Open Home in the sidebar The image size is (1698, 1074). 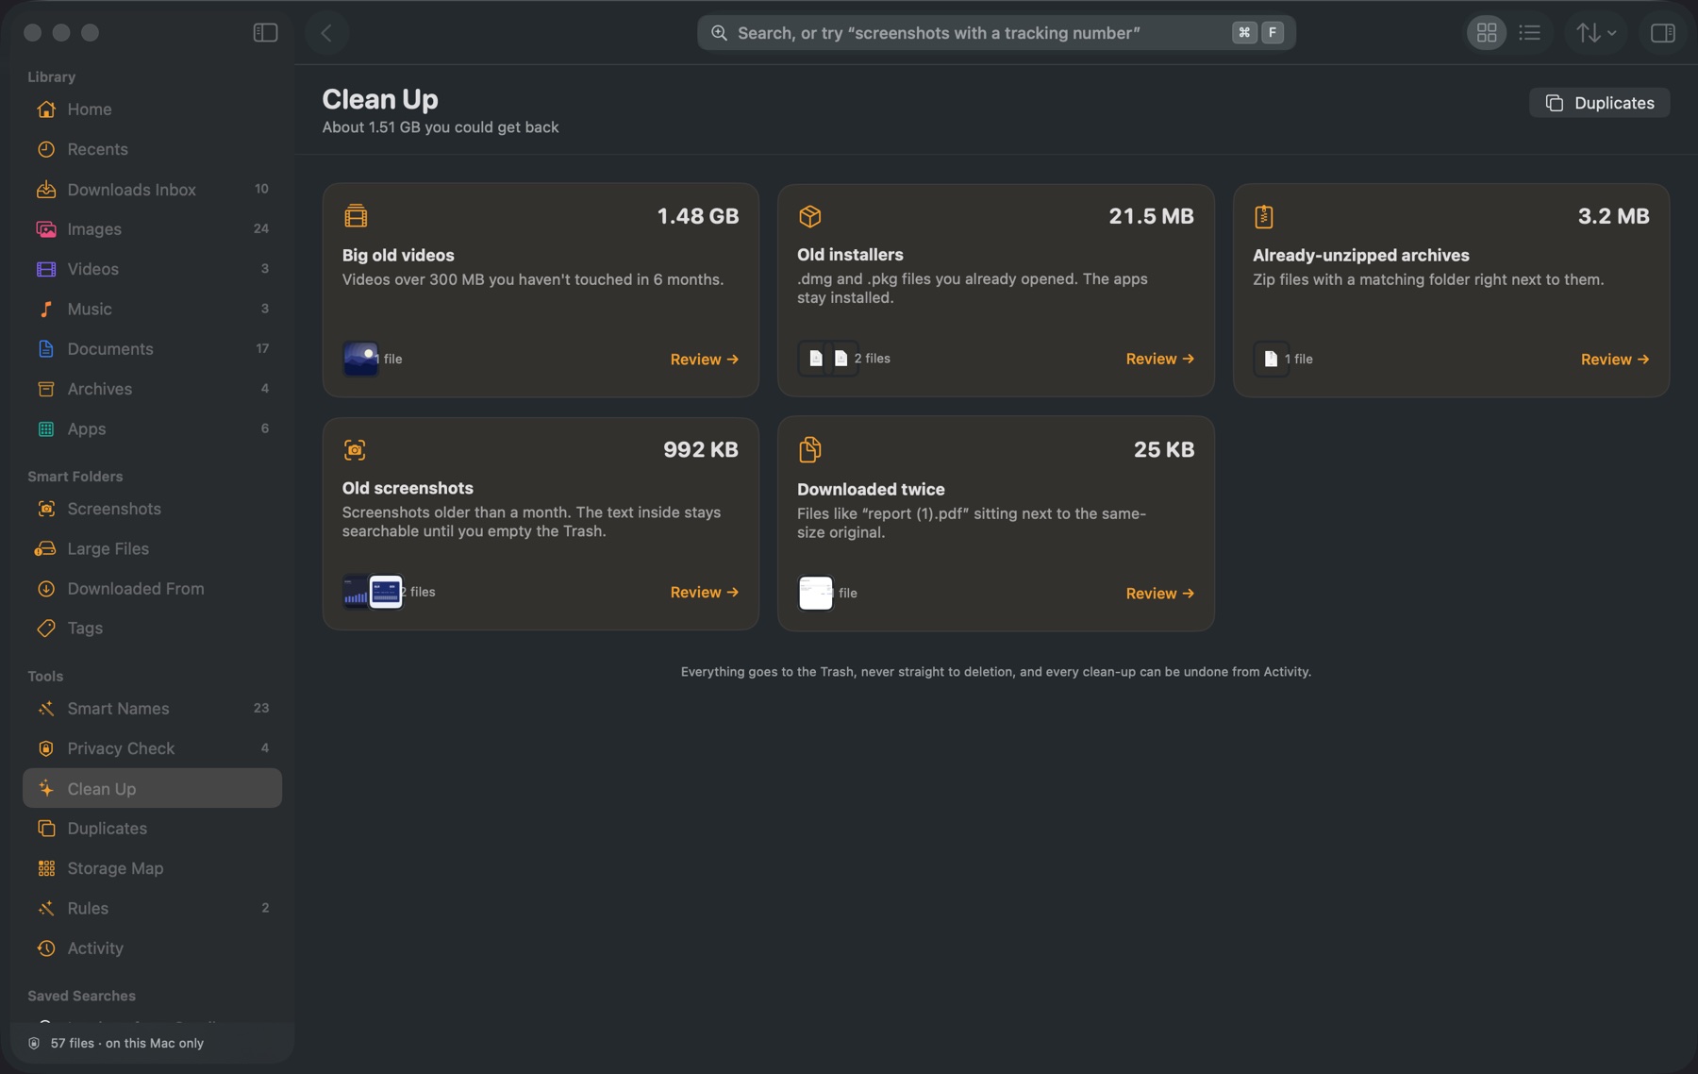coord(152,109)
